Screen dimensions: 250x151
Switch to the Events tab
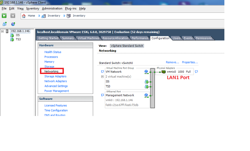click(188, 38)
